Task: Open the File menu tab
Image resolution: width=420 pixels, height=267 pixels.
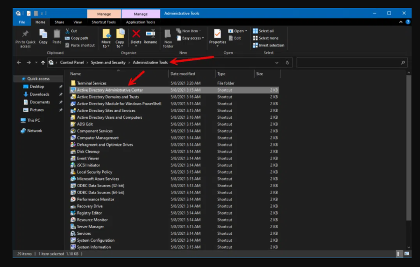Action: pyautogui.click(x=22, y=22)
